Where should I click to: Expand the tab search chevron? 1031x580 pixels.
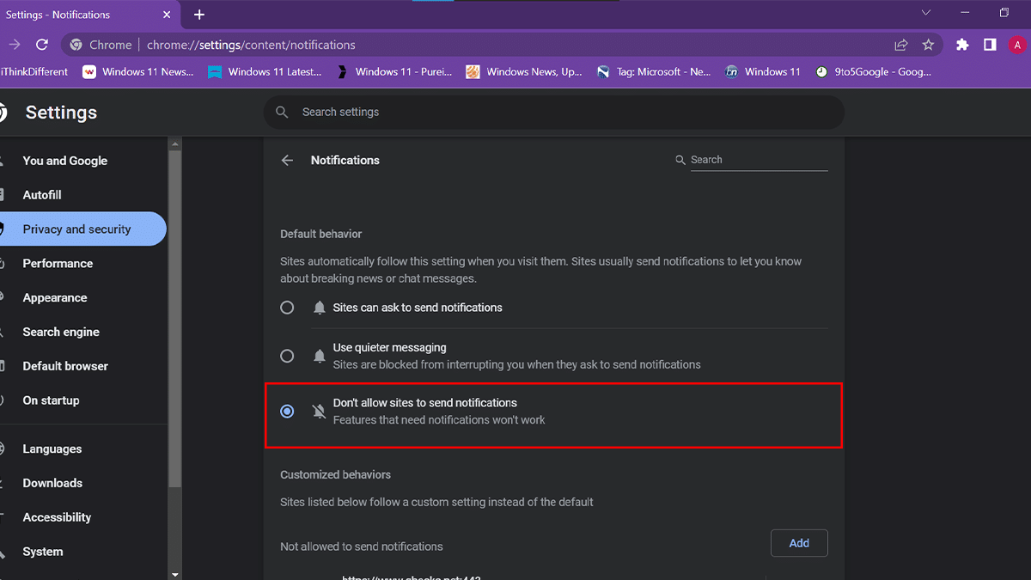926,13
